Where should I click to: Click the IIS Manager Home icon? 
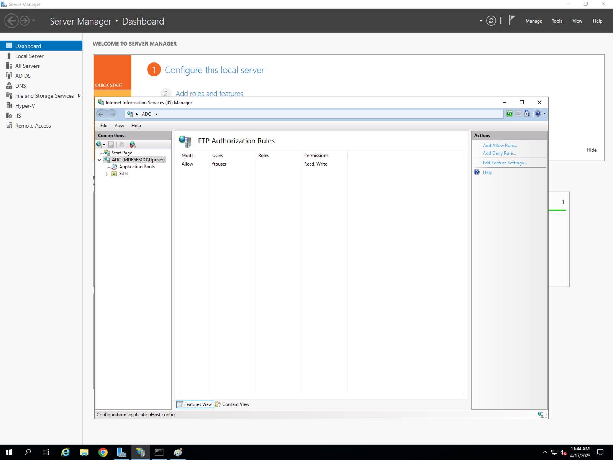click(x=527, y=114)
